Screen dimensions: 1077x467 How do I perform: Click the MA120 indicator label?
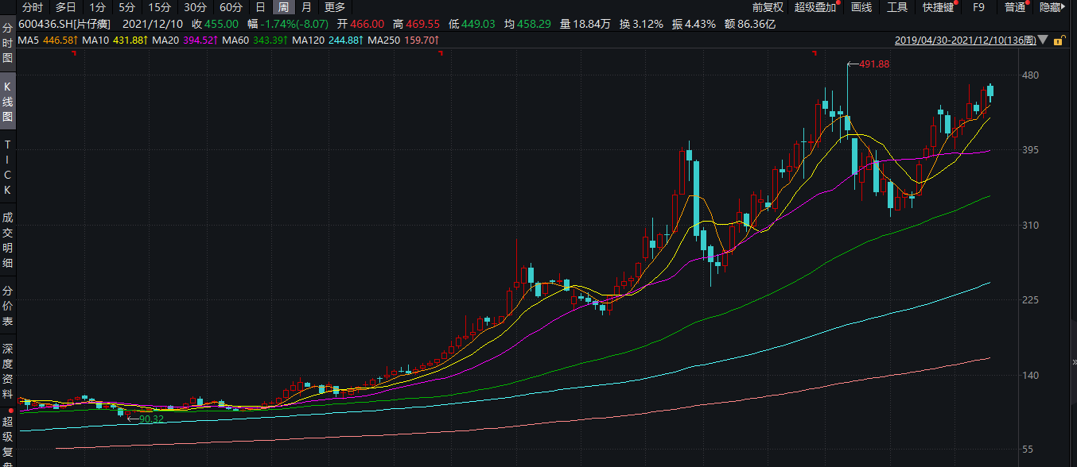328,40
